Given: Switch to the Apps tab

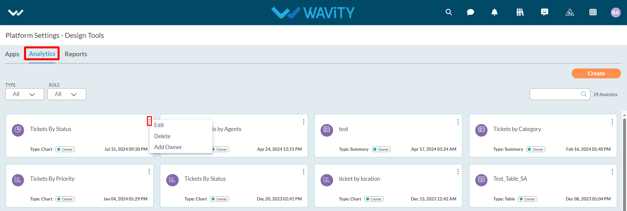Looking at the screenshot, I should click(12, 54).
